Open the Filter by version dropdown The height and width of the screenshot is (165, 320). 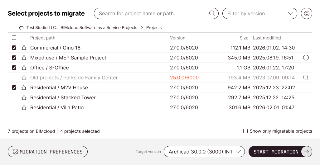pyautogui.click(x=260, y=13)
